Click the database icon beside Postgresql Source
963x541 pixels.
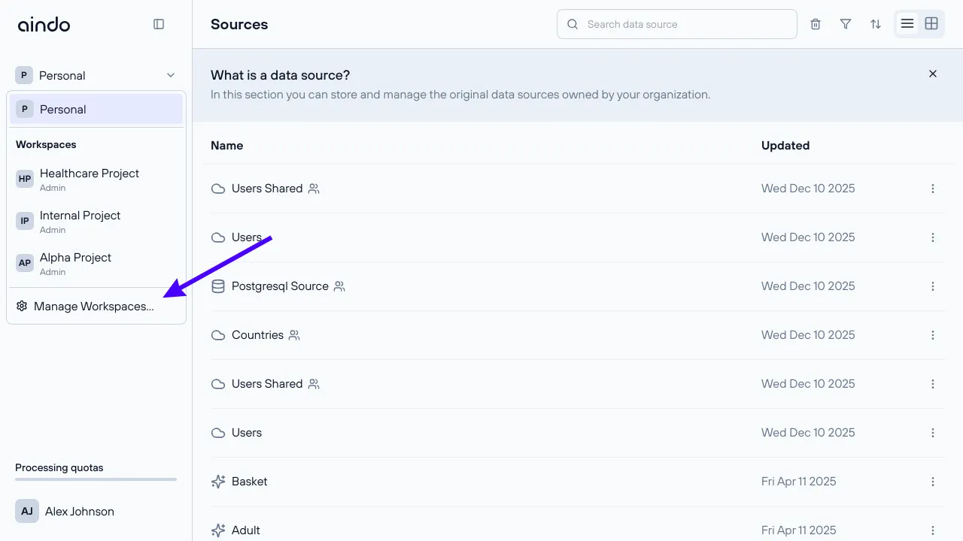coord(217,286)
